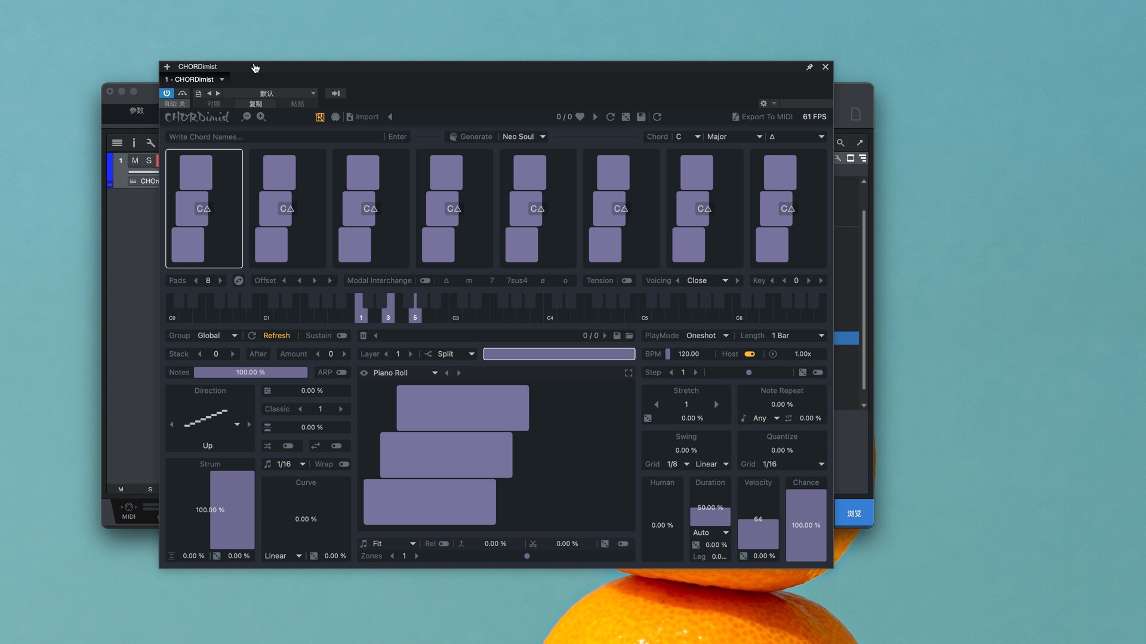
Task: Click the trash delete icon in preset row
Action: click(363, 336)
